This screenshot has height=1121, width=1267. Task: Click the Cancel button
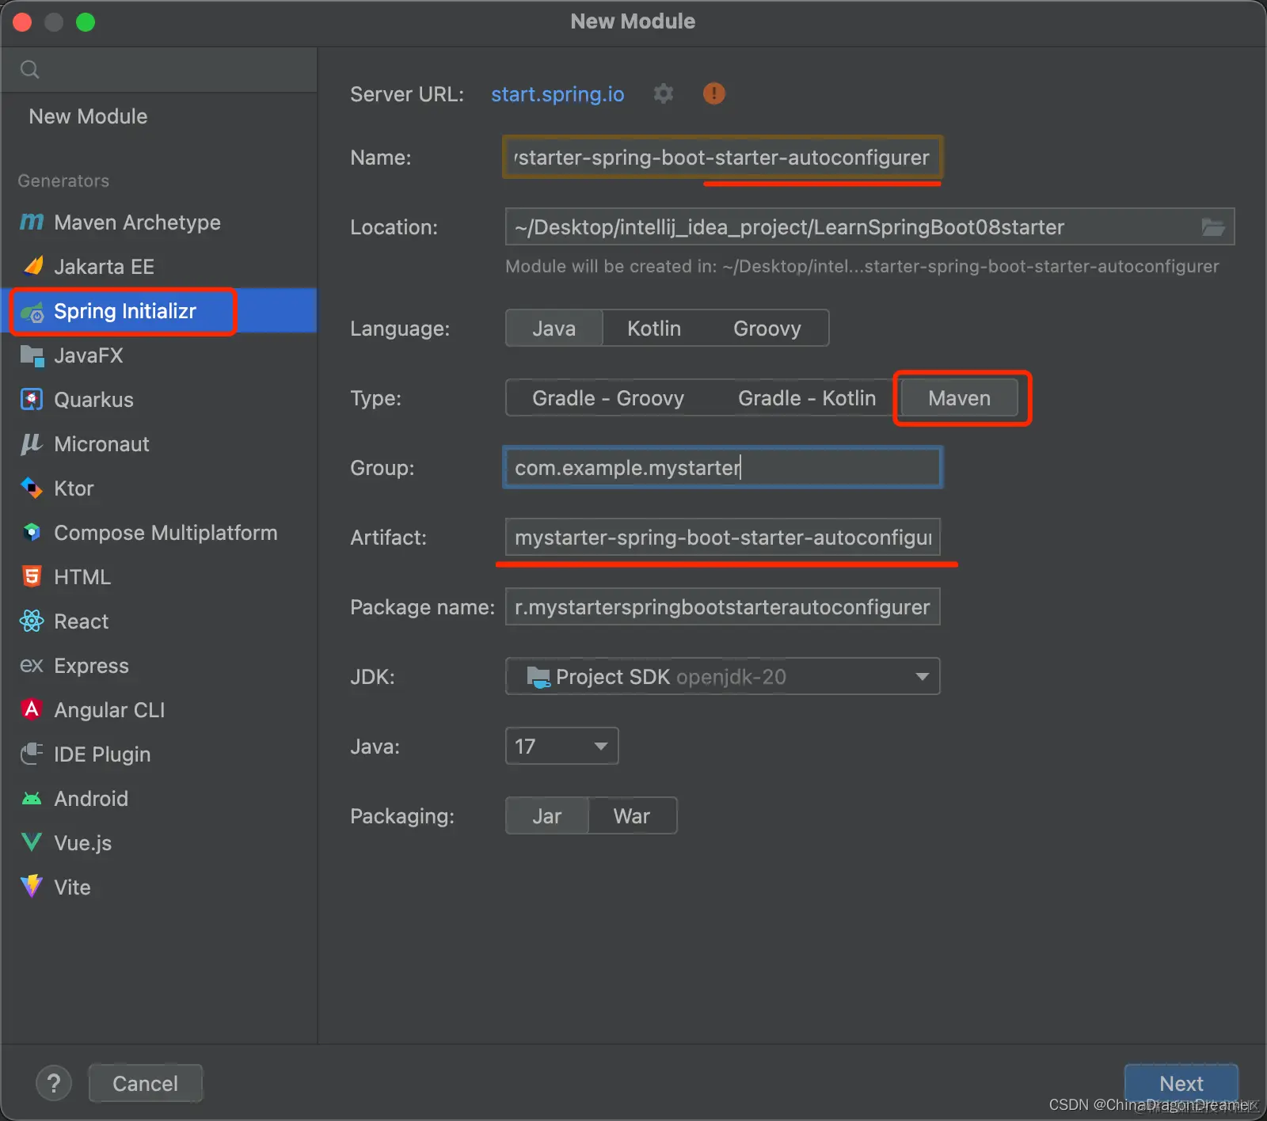[x=146, y=1083]
